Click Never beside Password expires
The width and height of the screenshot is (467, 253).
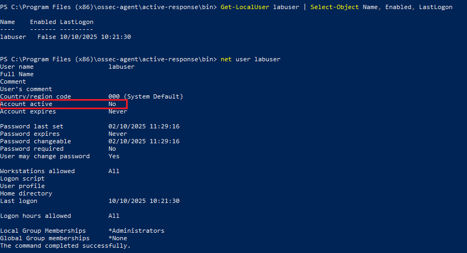(x=118, y=134)
